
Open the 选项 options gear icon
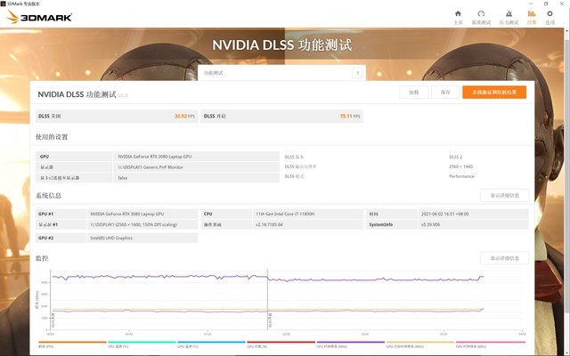[550, 17]
